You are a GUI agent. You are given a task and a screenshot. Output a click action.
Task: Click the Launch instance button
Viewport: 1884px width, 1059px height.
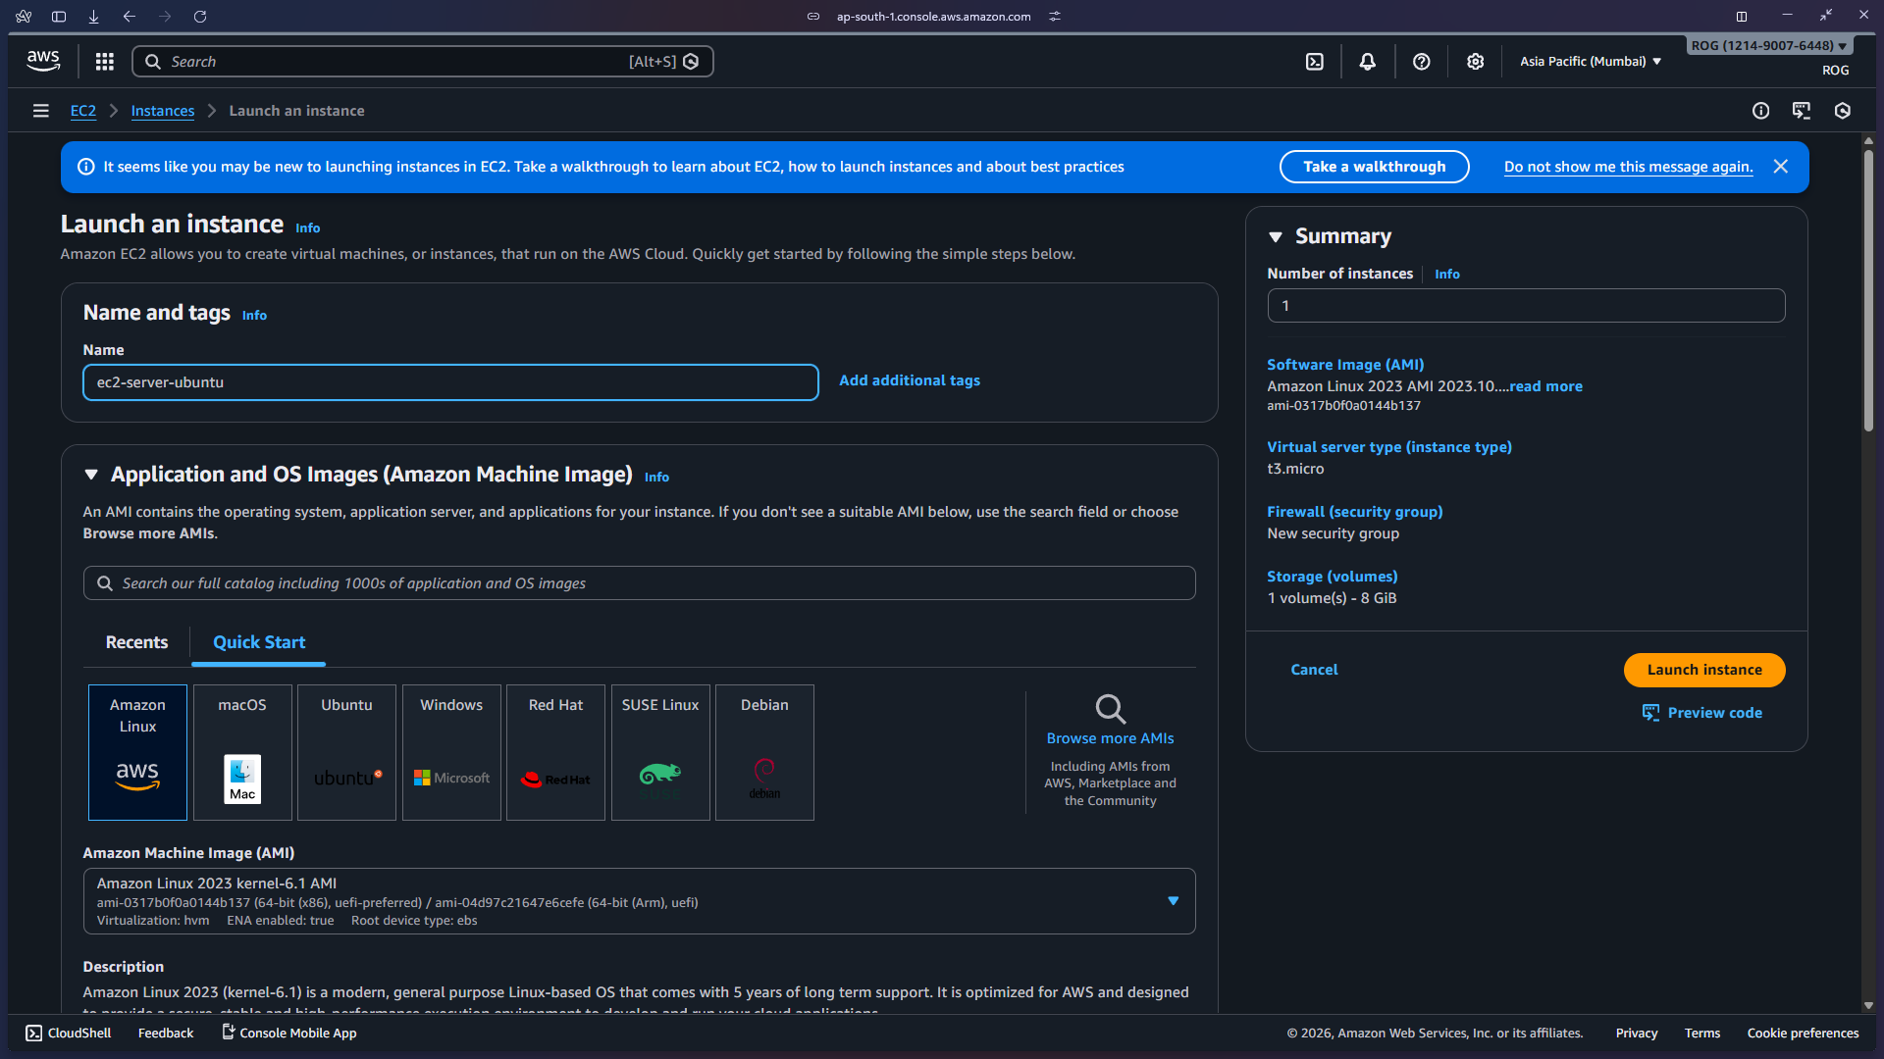tap(1703, 670)
